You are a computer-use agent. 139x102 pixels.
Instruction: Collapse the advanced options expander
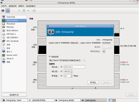click(x=54, y=57)
